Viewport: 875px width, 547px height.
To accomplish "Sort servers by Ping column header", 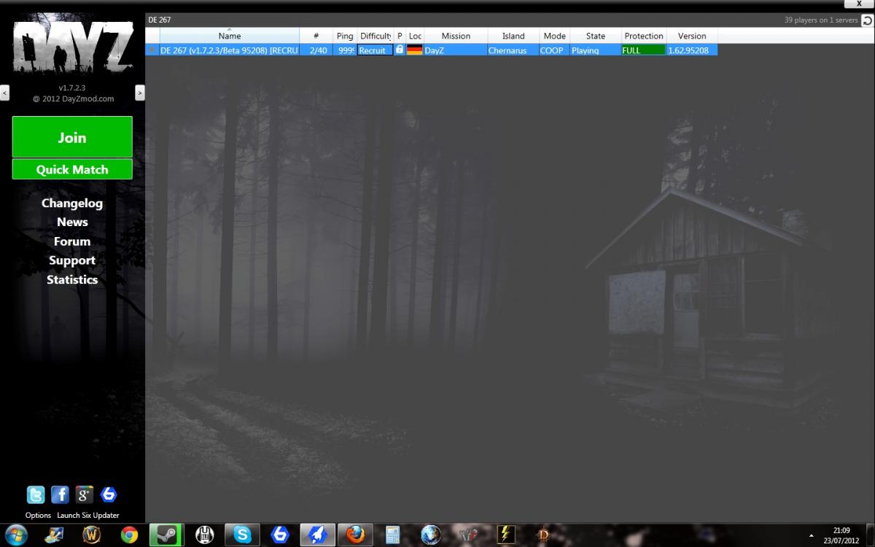I will [x=345, y=36].
